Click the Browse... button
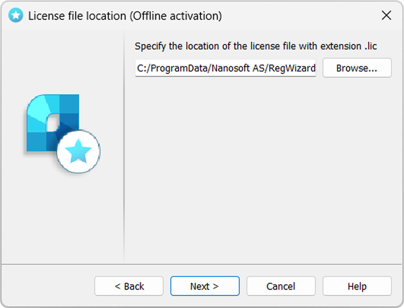Screen dimensions: 404x308 357,68
